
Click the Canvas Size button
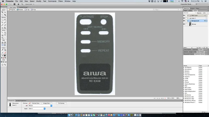[36, 103]
